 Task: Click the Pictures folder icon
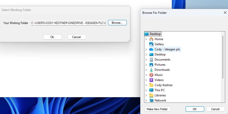[x=151, y=65]
